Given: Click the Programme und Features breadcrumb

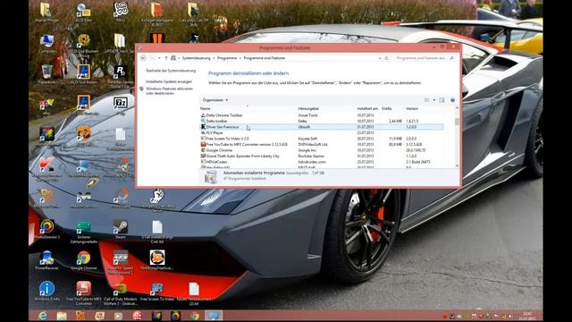Looking at the screenshot, I should click(265, 58).
